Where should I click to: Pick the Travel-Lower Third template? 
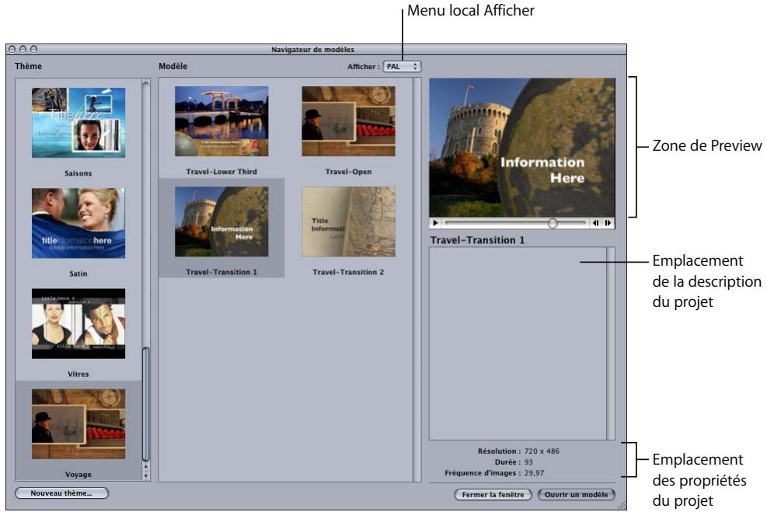[221, 121]
